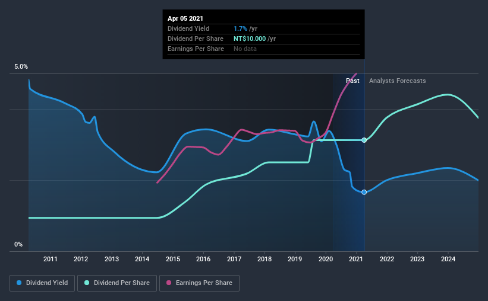This screenshot has width=488, height=301.
Task: Click the 1.7% dividend yield value
Action: (x=240, y=28)
